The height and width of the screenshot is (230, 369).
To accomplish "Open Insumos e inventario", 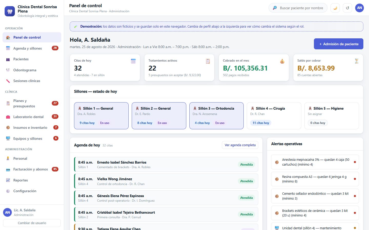I will 32,128.
